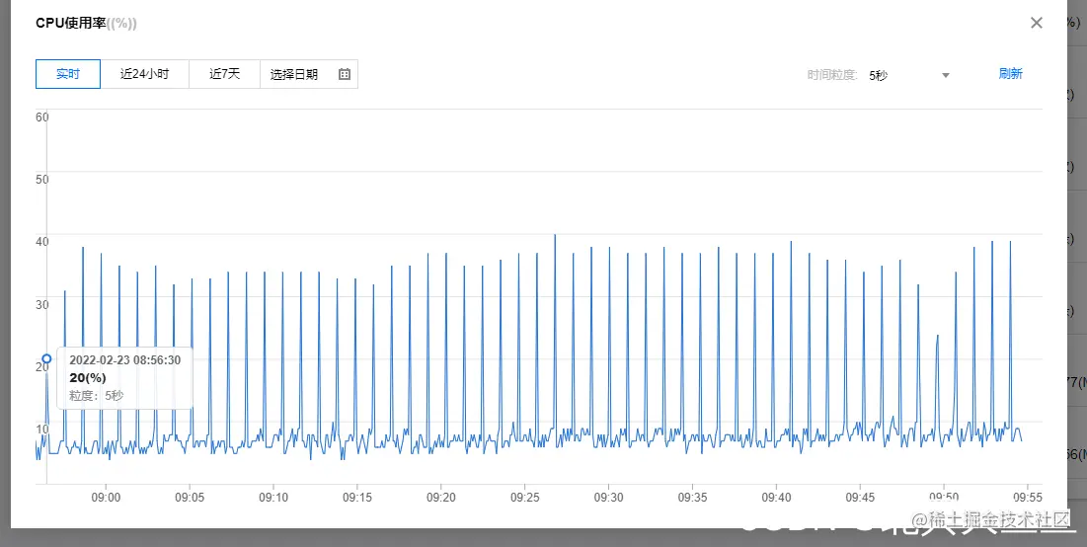The width and height of the screenshot is (1087, 547).
Task: Click the 时间粒度 label text
Action: (832, 75)
